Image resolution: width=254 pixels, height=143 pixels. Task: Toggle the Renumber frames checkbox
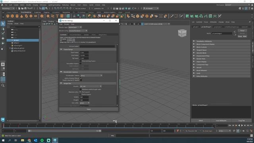(81, 64)
